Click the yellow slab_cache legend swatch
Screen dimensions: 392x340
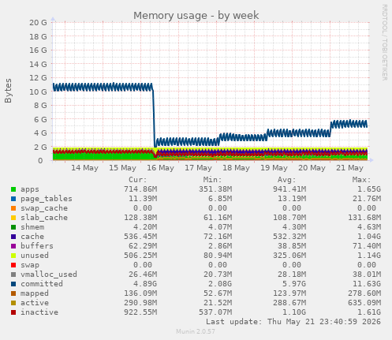13,218
